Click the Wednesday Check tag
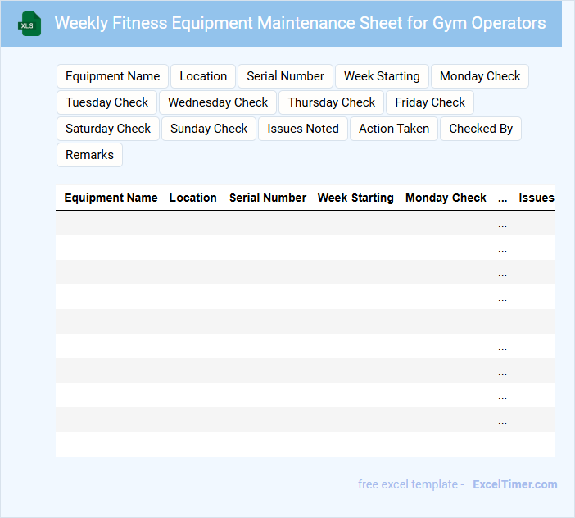This screenshot has width=575, height=518. point(218,102)
